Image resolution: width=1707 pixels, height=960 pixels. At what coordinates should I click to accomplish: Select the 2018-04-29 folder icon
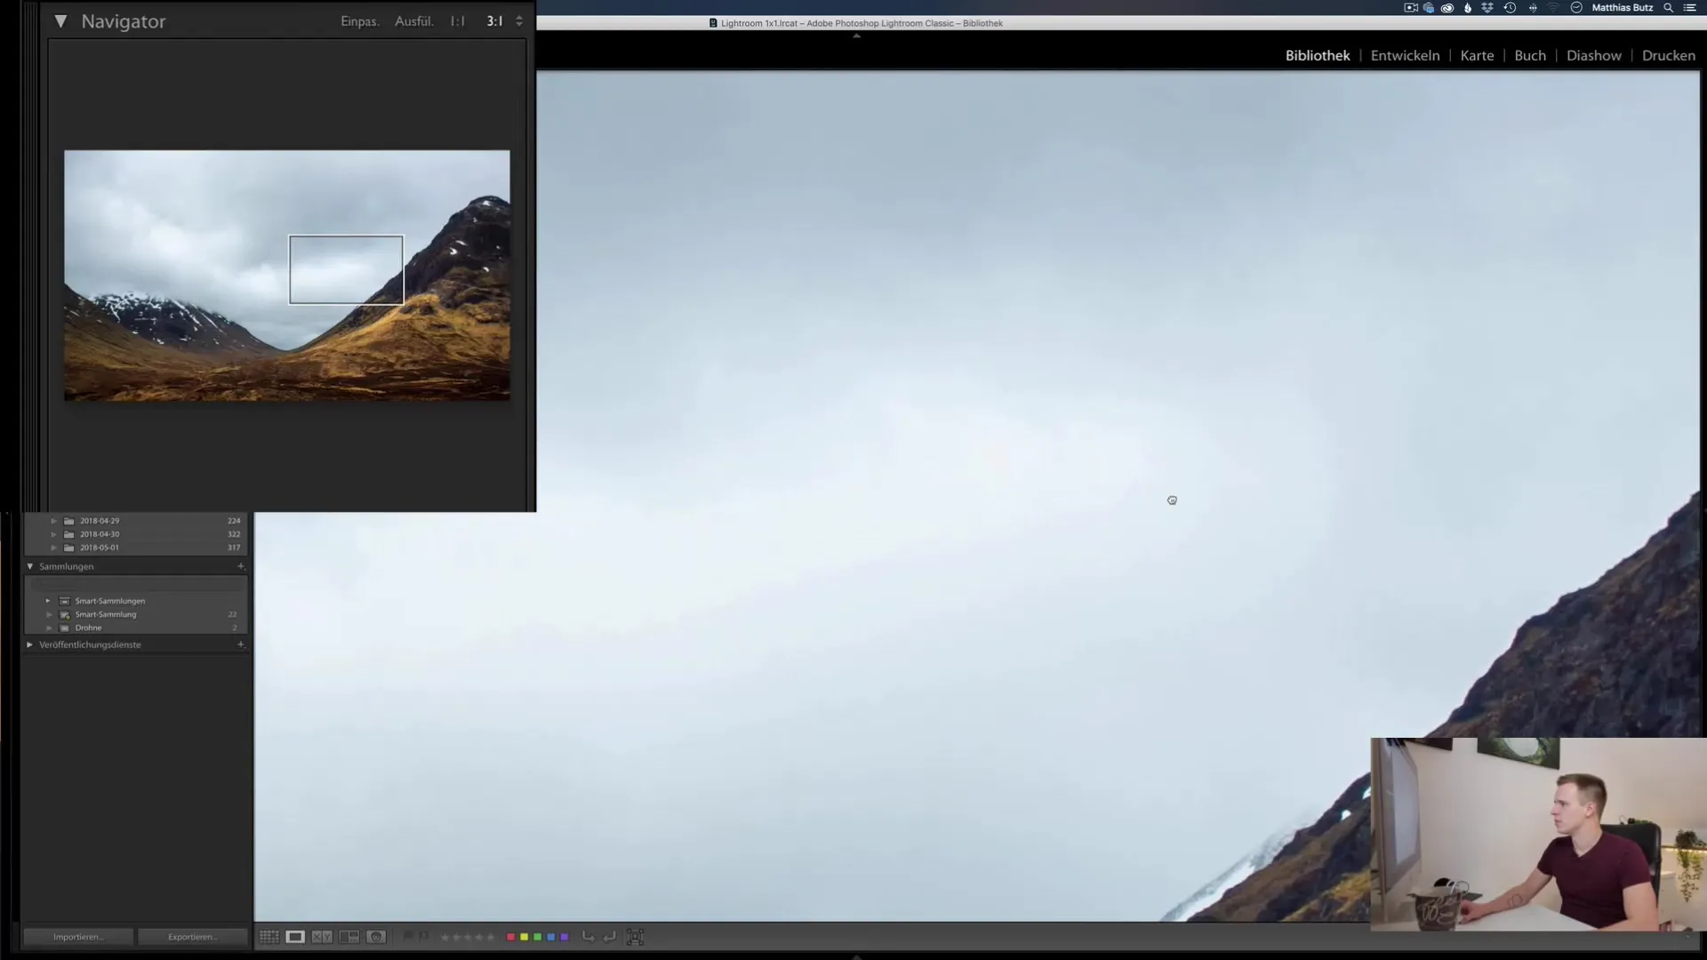pyautogui.click(x=69, y=521)
